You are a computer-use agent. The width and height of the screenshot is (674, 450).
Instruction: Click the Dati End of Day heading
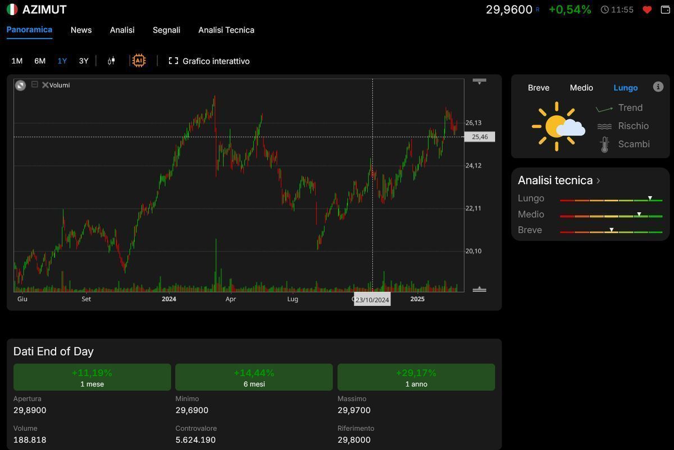(53, 352)
